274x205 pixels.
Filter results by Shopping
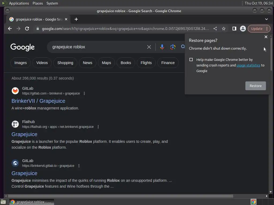coord(65,63)
